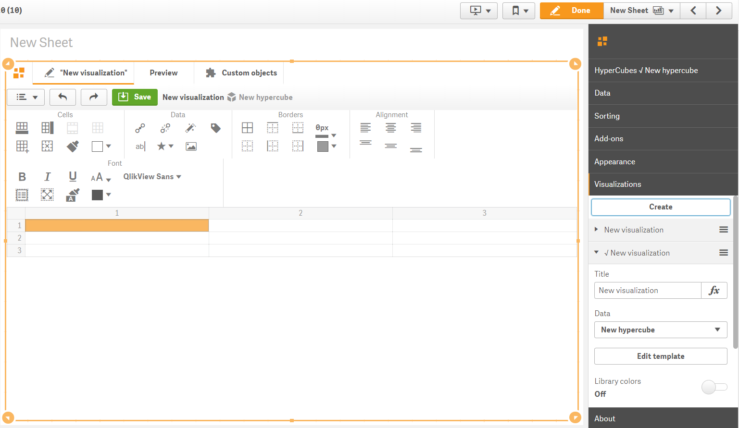Click the orange blocks icon in right panel header
This screenshot has height=428, width=739.
coord(602,41)
